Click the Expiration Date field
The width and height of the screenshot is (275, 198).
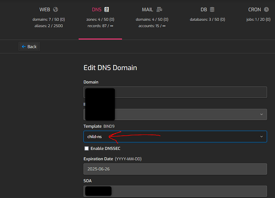[x=175, y=169]
